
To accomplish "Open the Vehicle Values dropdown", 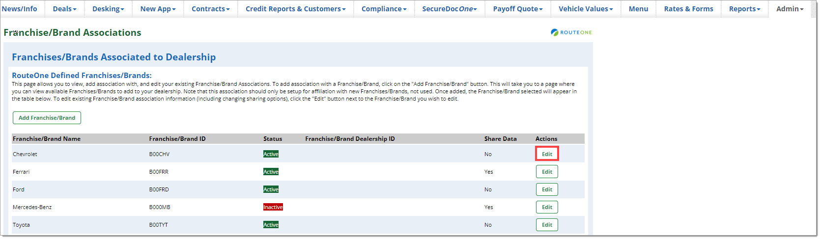I will pos(586,9).
